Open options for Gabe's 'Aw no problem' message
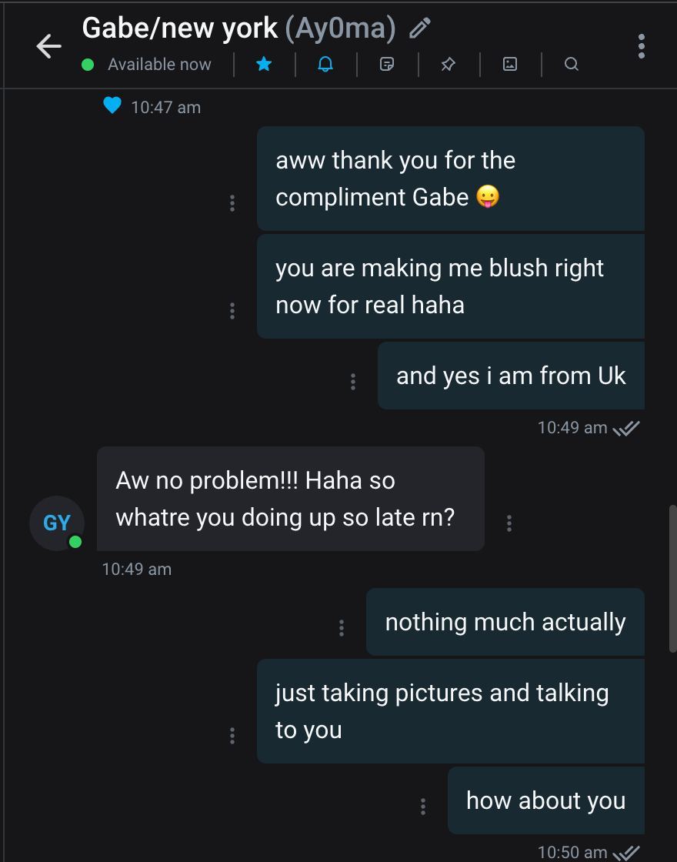677x862 pixels. [509, 523]
